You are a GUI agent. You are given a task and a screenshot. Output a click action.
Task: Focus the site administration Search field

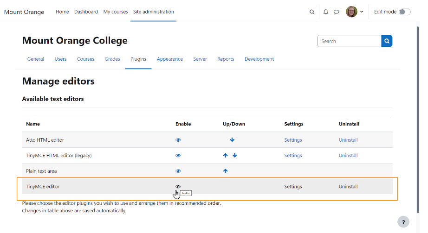pyautogui.click(x=349, y=41)
